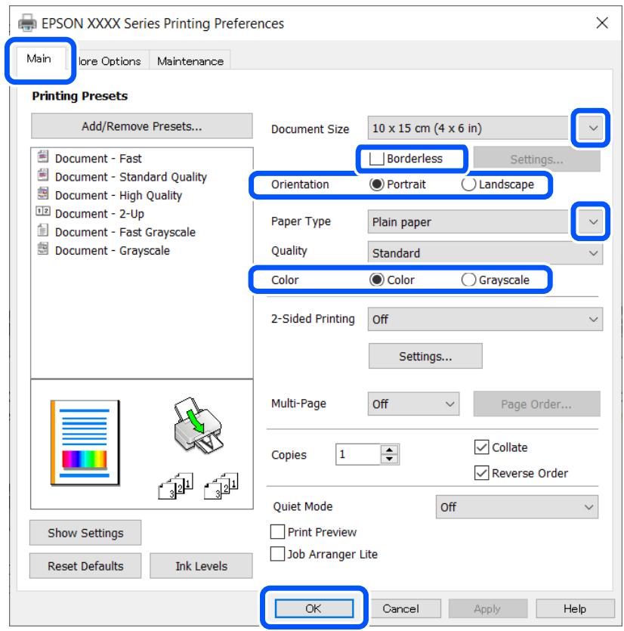Click Settings button under 2-Sided Printing
The height and width of the screenshot is (631, 624).
tap(425, 356)
